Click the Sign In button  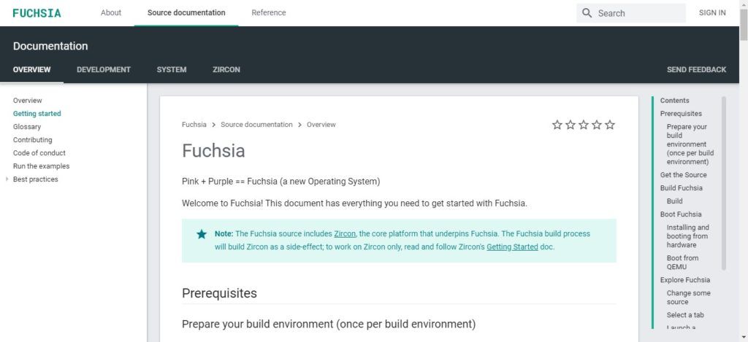[712, 13]
